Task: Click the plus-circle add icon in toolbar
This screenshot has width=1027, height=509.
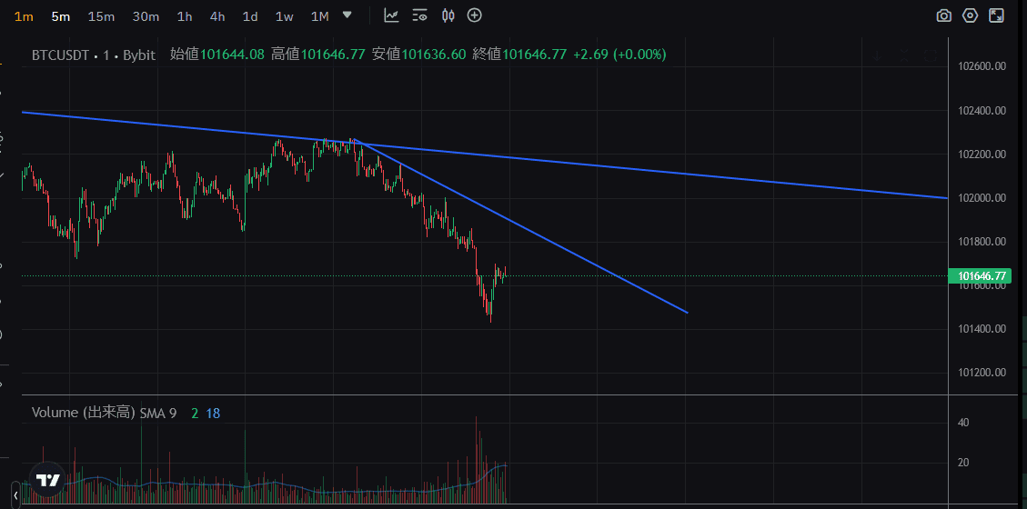Action: click(474, 15)
